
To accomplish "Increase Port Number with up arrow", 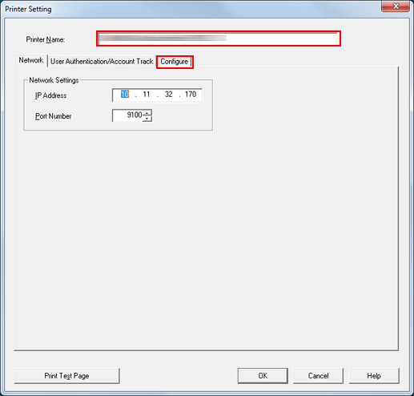I will coord(147,113).
